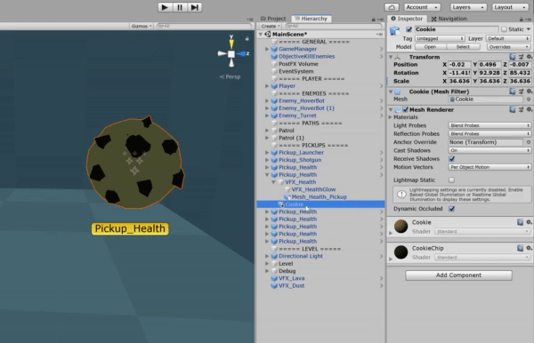Toggle the scene gizmo lock icon
Image resolution: width=534 pixels, height=343 pixels.
pos(247,39)
